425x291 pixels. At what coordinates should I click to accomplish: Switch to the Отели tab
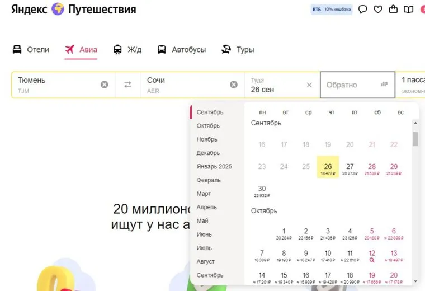pos(31,50)
